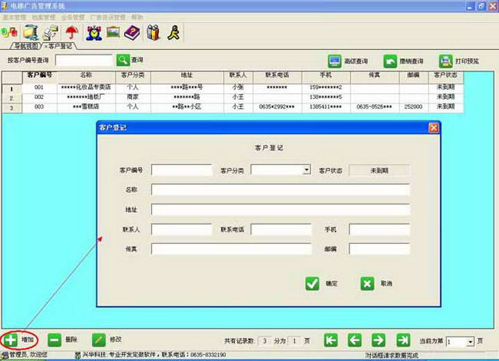The image size is (499, 361).
Task: Go to last page arrow icon
Action: coord(403,340)
